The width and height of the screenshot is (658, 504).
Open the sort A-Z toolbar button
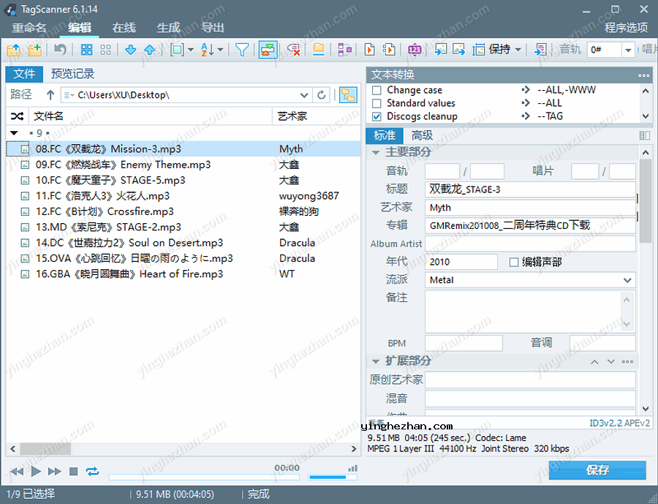click(x=208, y=50)
